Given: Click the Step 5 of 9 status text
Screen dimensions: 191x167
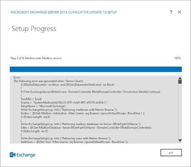Looking at the screenshot, I should [36, 58].
